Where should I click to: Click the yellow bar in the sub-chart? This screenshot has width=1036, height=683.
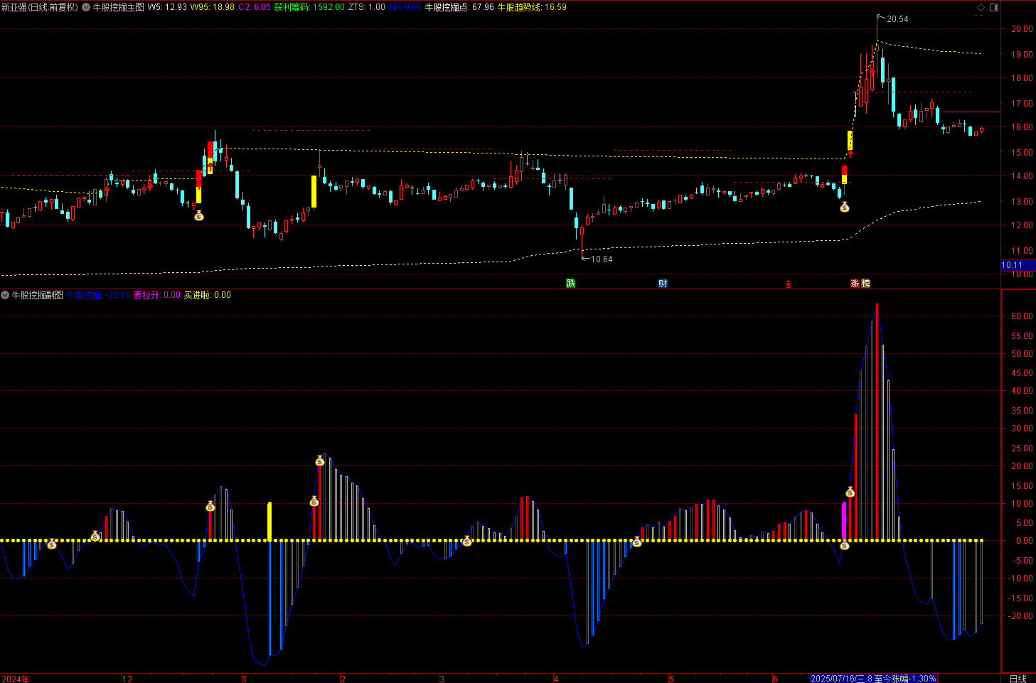coord(269,522)
